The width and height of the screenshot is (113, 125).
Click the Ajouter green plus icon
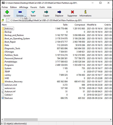coord(7,12)
